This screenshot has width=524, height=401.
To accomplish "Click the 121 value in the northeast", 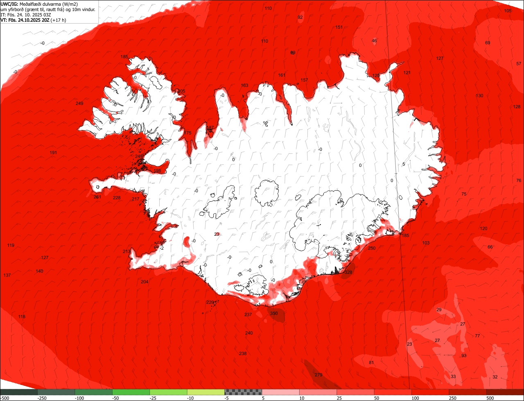I will pos(407,73).
